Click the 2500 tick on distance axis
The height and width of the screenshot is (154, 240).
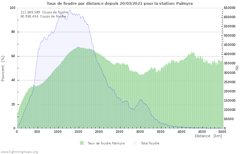[x=120, y=131]
